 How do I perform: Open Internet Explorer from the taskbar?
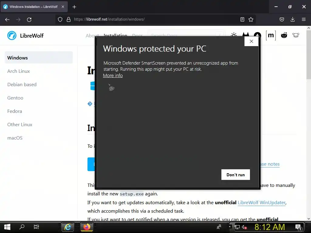pos(68,227)
